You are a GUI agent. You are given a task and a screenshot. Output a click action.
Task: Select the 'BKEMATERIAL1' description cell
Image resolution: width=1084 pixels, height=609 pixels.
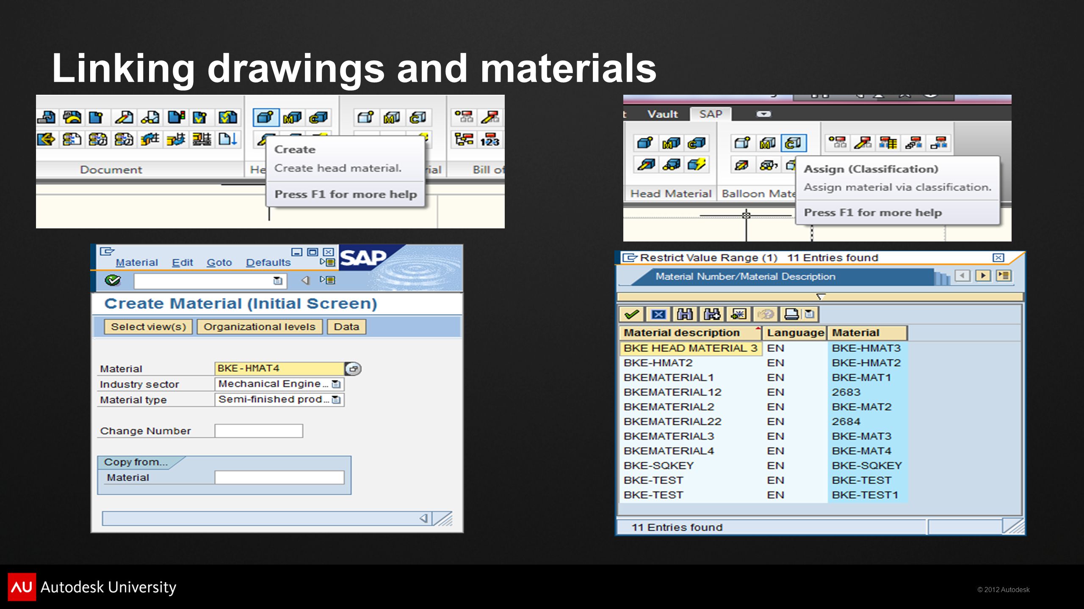[690, 377]
